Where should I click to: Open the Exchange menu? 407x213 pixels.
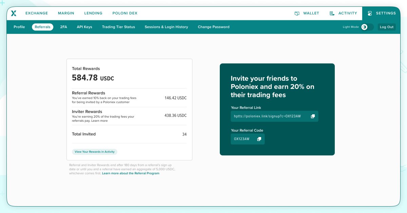click(x=37, y=13)
